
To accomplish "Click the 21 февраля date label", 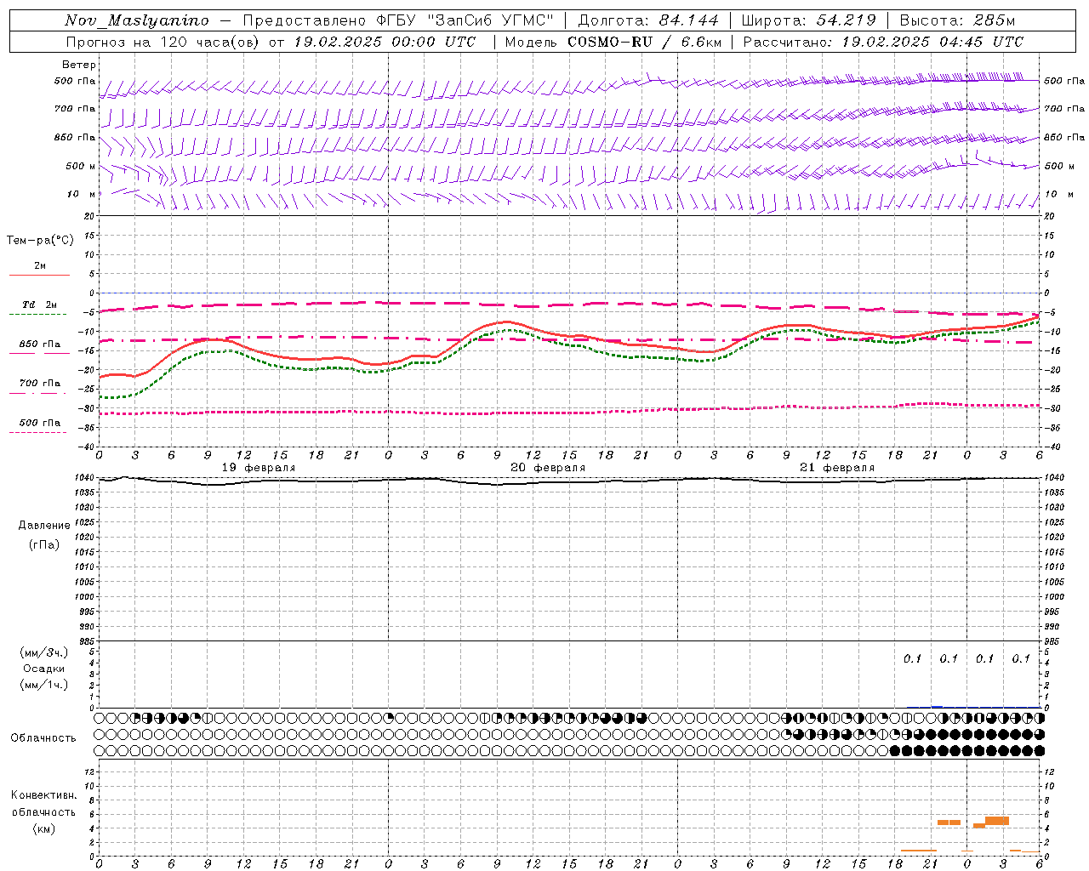I will coord(837,468).
